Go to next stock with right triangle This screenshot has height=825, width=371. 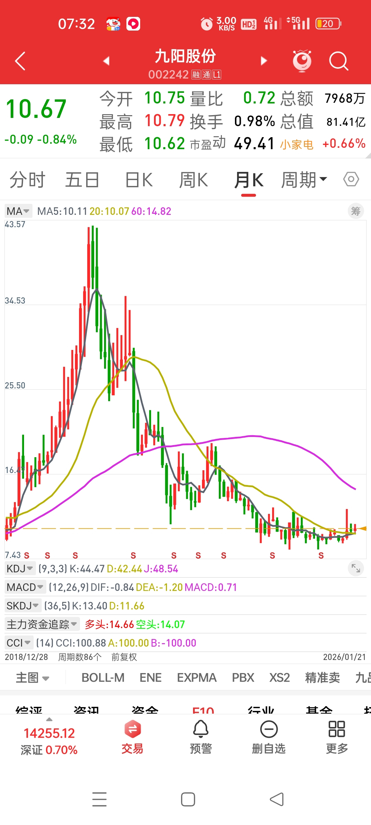coord(264,61)
